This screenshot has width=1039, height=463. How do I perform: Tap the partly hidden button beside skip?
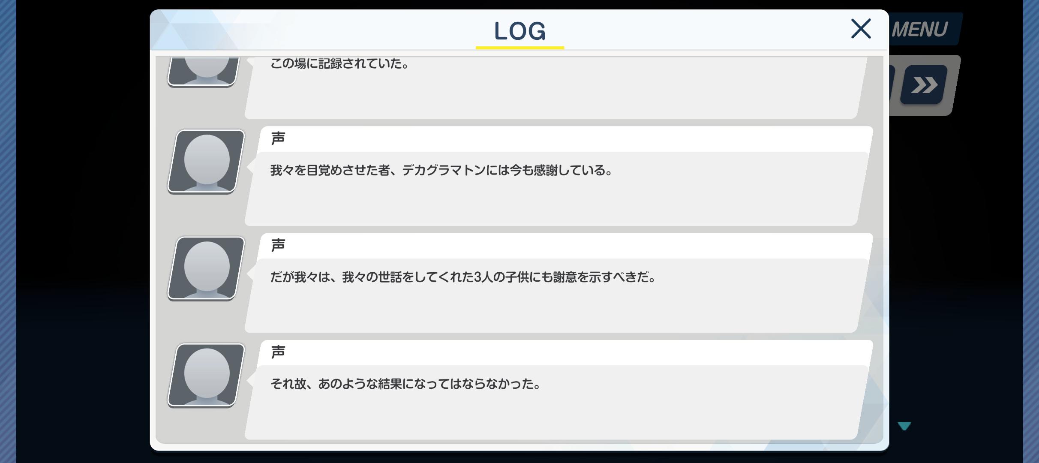pos(892,84)
